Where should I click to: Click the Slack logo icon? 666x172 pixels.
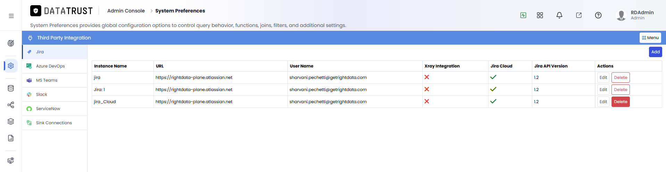[x=29, y=94]
